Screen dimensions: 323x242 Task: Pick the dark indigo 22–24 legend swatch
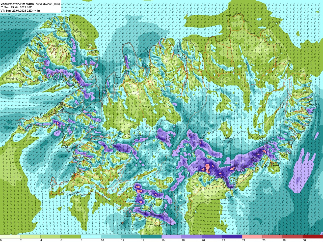click(232, 237)
